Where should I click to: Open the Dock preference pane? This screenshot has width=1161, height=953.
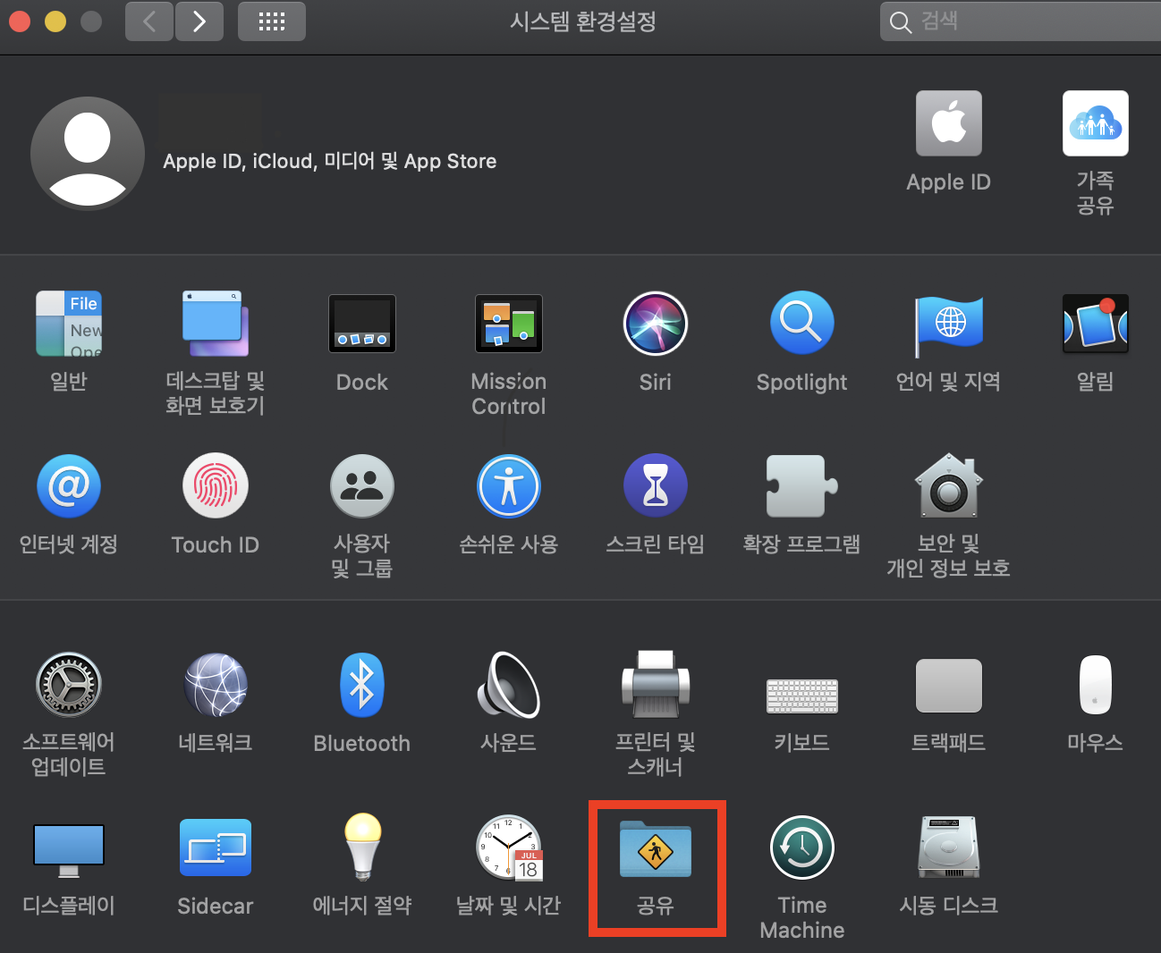click(x=362, y=324)
